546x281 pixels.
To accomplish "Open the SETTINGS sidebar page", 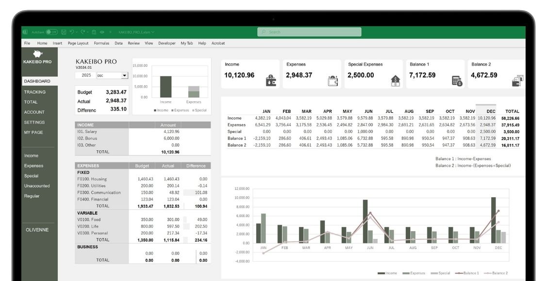I will (x=34, y=122).
